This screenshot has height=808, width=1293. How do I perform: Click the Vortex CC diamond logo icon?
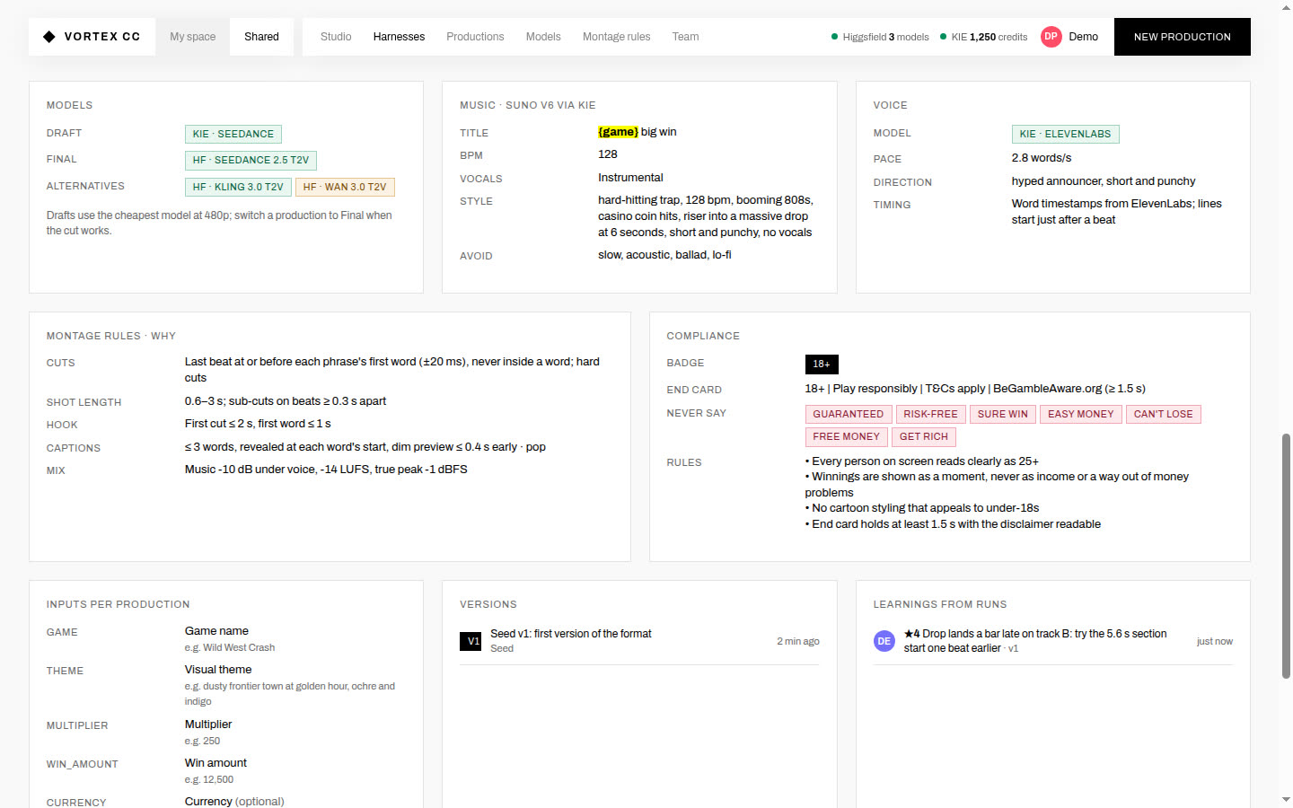(49, 37)
